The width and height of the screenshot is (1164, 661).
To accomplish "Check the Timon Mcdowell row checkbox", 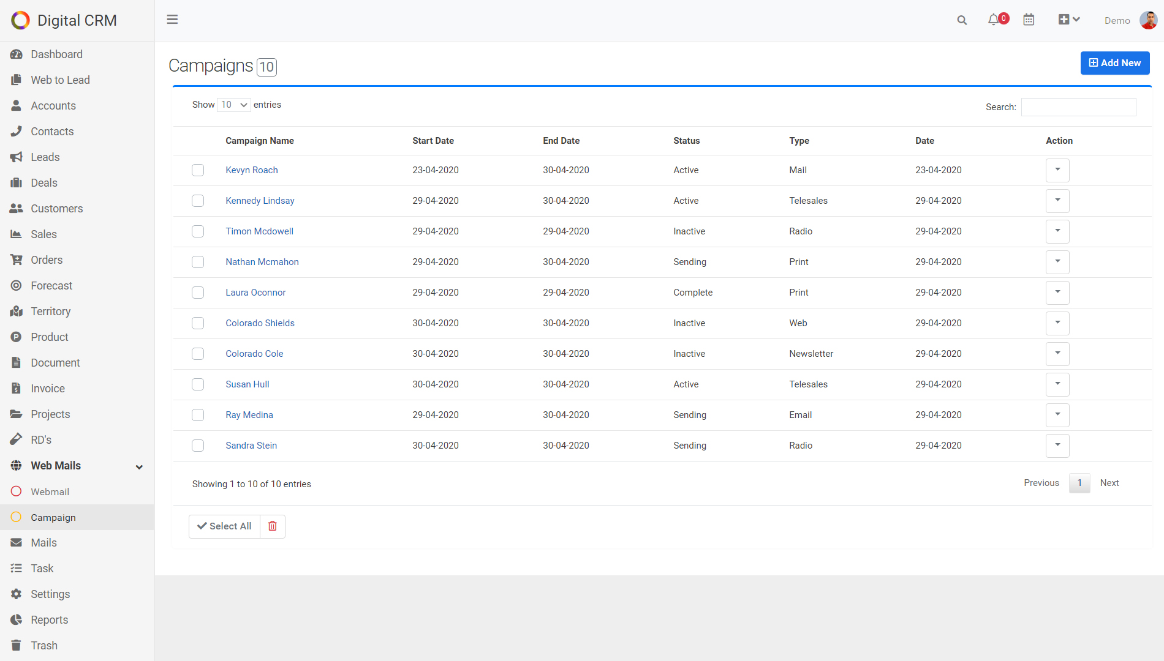I will coord(198,231).
